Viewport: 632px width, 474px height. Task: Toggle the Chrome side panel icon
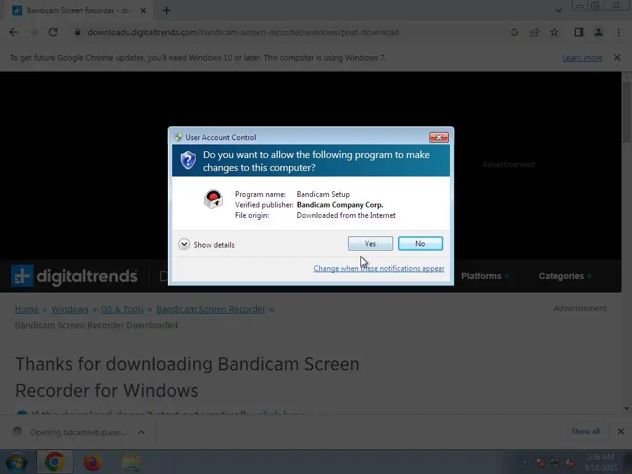pyautogui.click(x=579, y=32)
